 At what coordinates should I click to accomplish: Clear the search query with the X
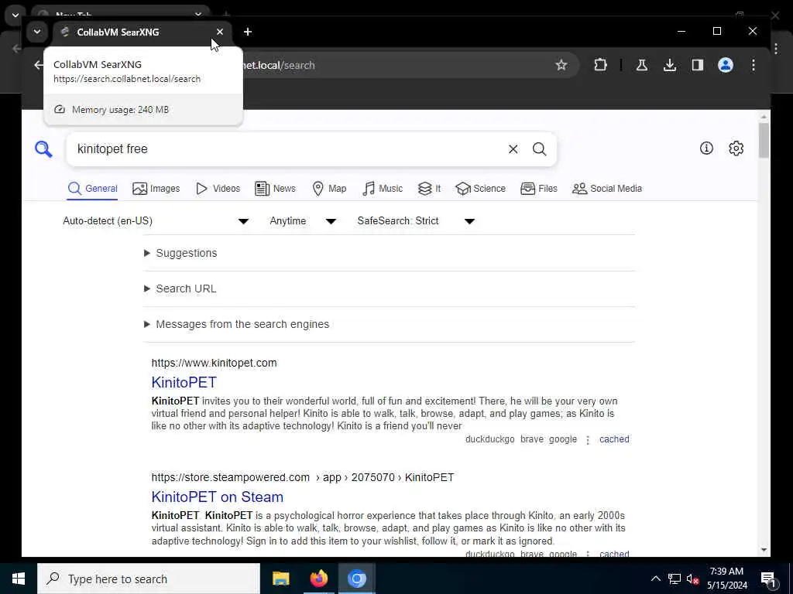(513, 149)
